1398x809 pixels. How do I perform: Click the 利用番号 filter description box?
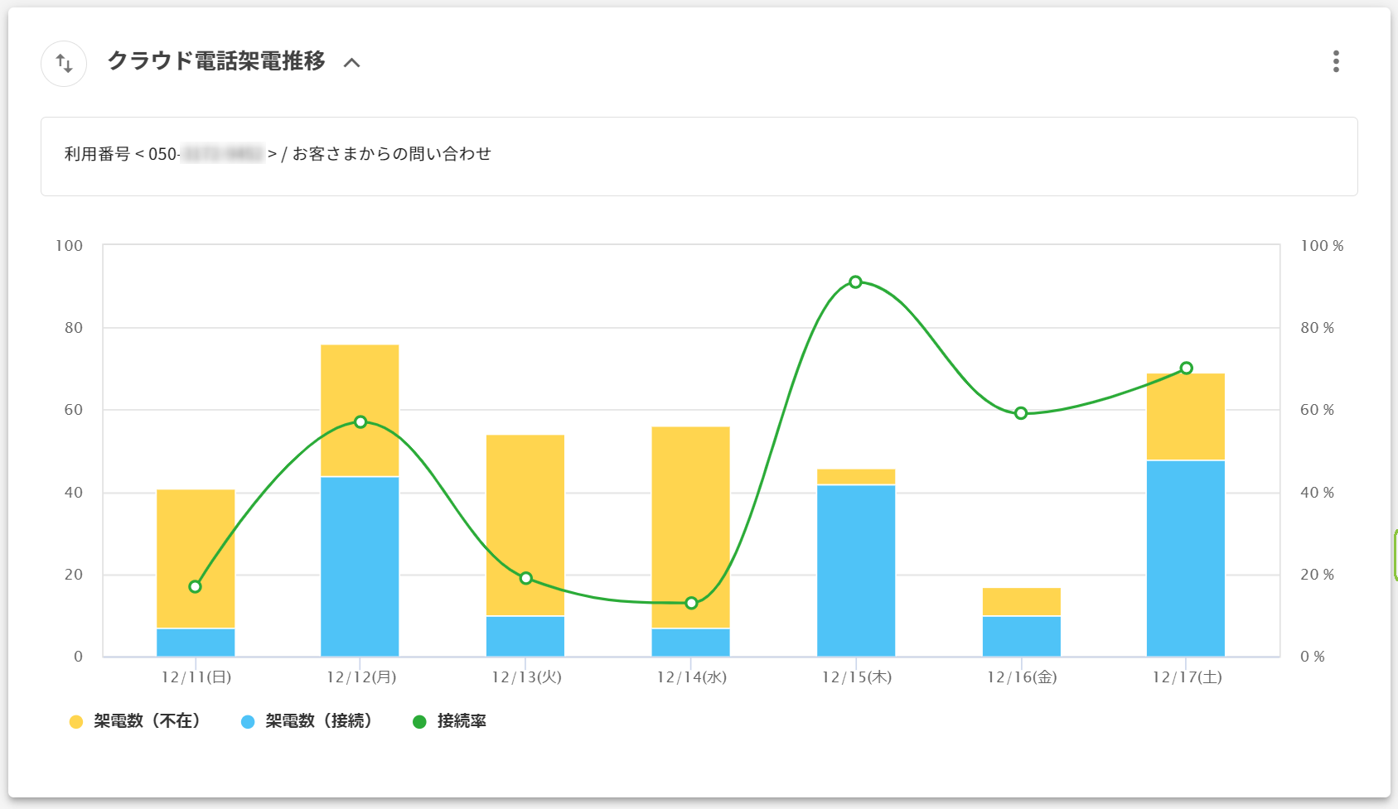[699, 157]
